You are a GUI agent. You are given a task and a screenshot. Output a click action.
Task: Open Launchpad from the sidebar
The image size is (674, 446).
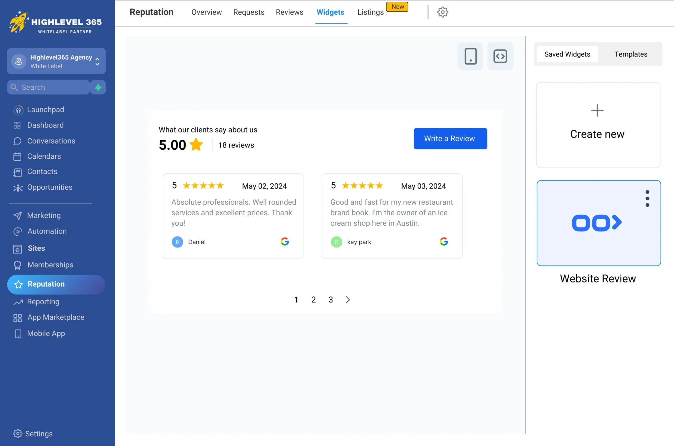pos(46,109)
